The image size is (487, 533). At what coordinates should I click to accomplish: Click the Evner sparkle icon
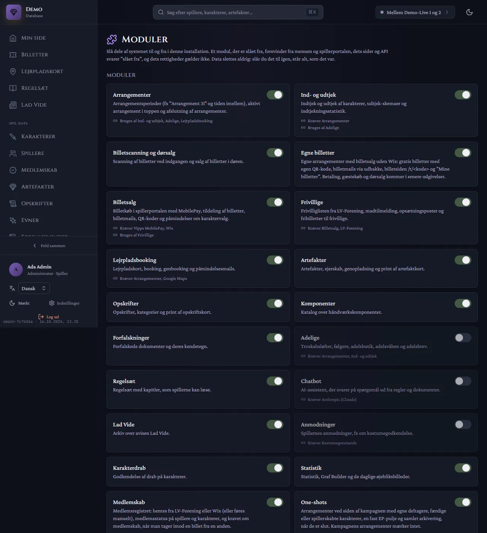tap(13, 220)
